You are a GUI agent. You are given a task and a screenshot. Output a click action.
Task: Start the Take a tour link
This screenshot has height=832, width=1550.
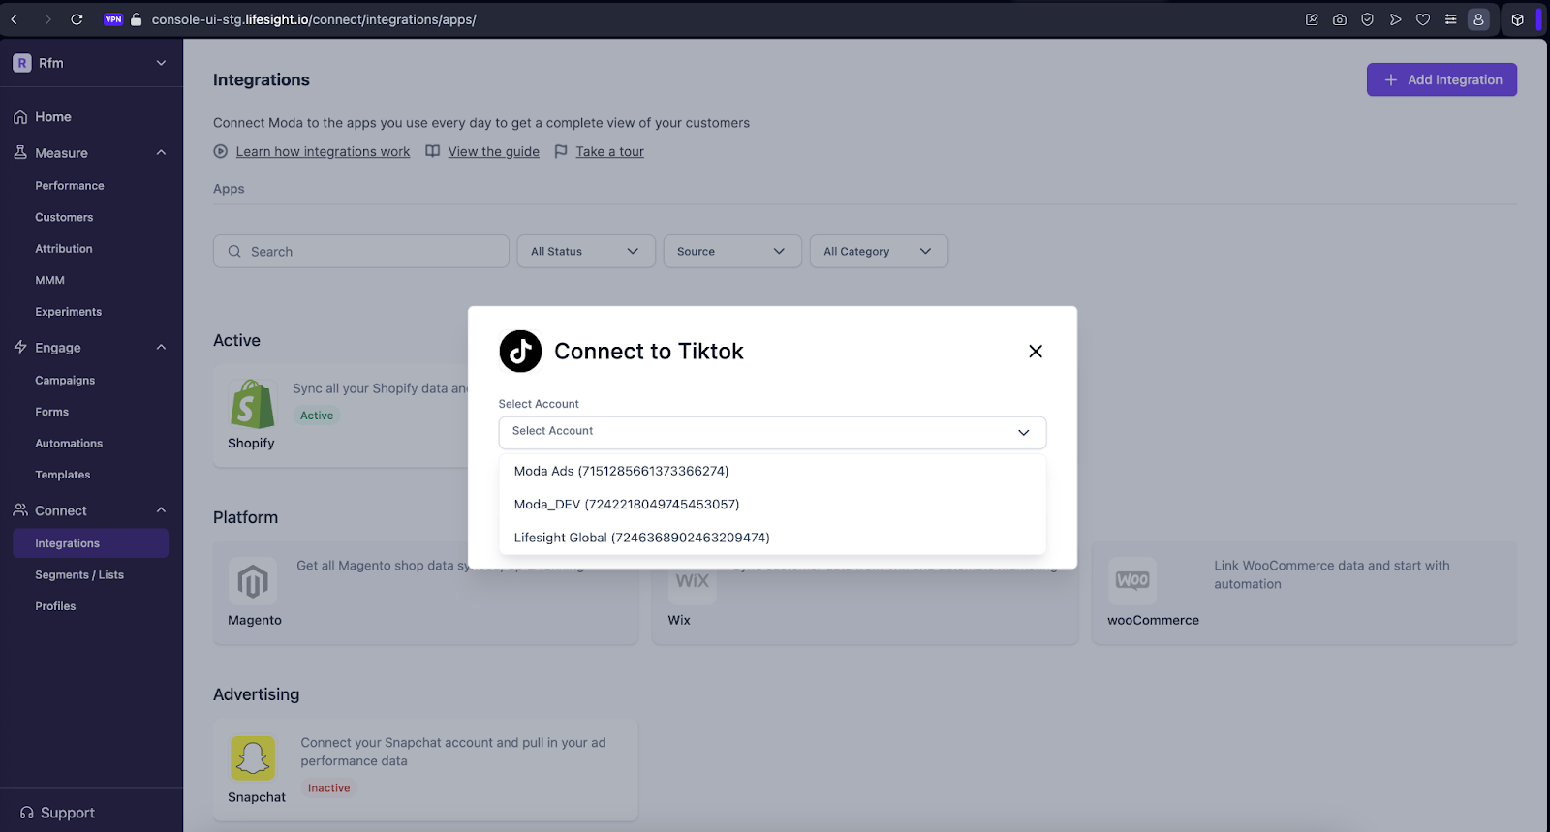(609, 151)
